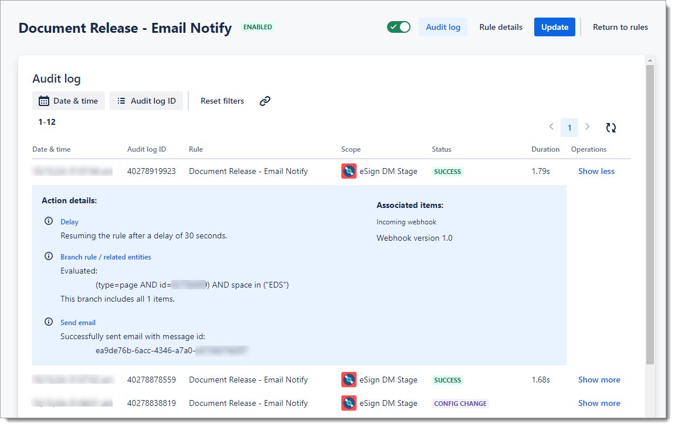Click the copy link icon beside Reset filters

pos(265,101)
